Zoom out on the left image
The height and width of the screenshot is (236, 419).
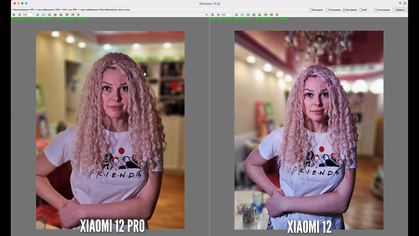click(x=20, y=15)
